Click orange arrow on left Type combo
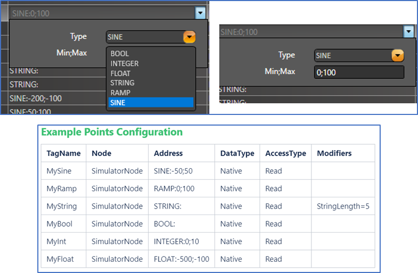The image size is (418, 273). pos(189,37)
